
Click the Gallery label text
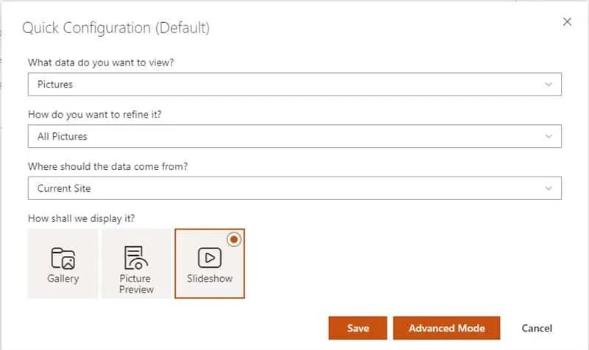(63, 279)
